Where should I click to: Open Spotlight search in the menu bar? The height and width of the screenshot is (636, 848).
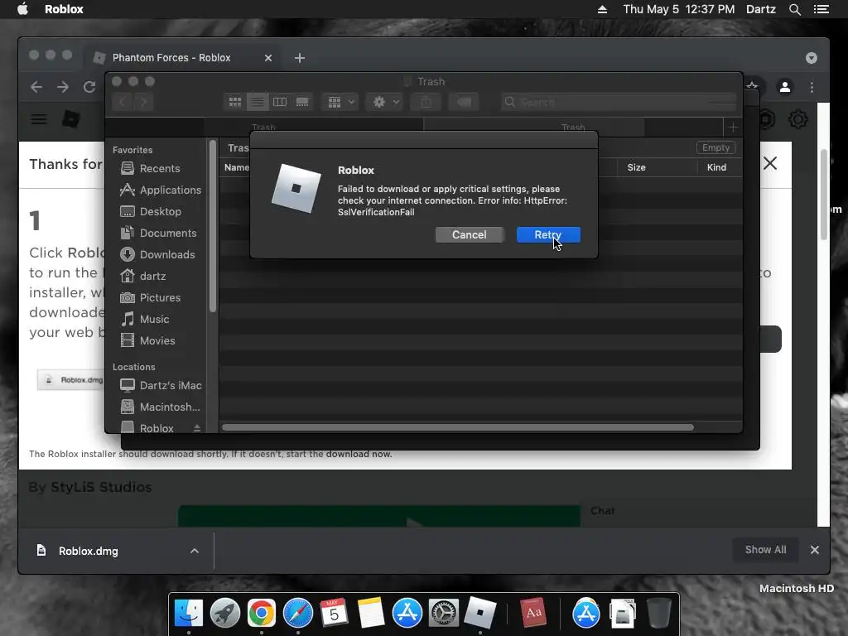pos(794,9)
